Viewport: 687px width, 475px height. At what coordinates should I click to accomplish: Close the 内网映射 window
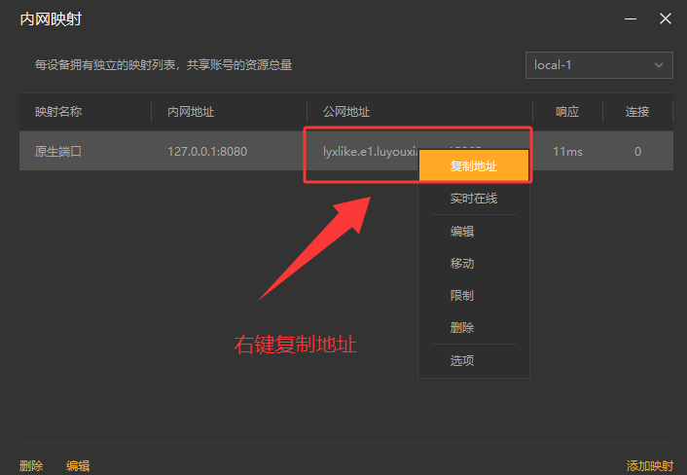(x=666, y=18)
